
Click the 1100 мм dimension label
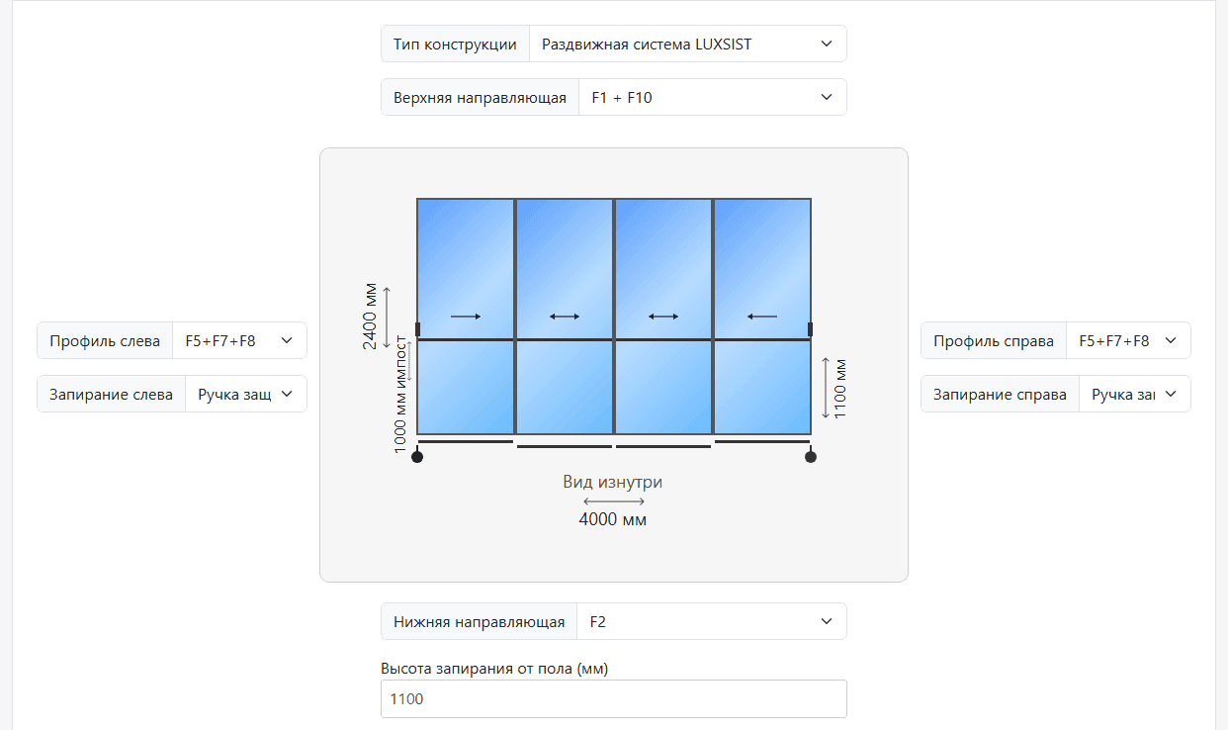pyautogui.click(x=840, y=389)
